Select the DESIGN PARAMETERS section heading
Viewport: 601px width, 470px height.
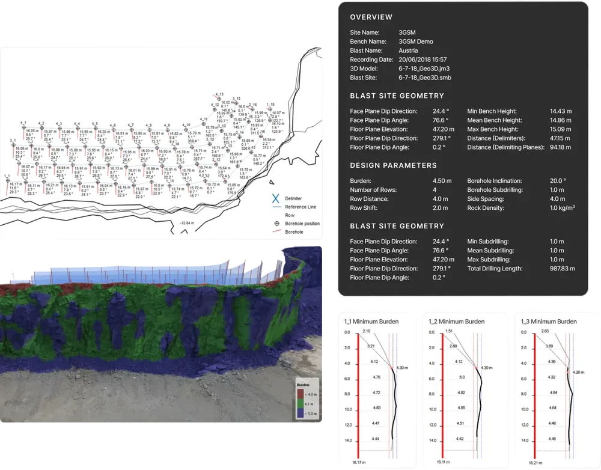click(x=393, y=166)
